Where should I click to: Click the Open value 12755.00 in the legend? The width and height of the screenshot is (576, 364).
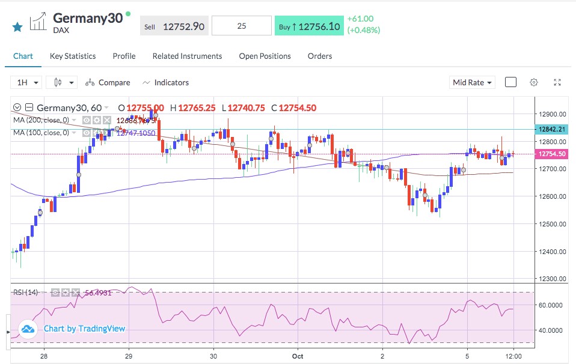coord(145,108)
